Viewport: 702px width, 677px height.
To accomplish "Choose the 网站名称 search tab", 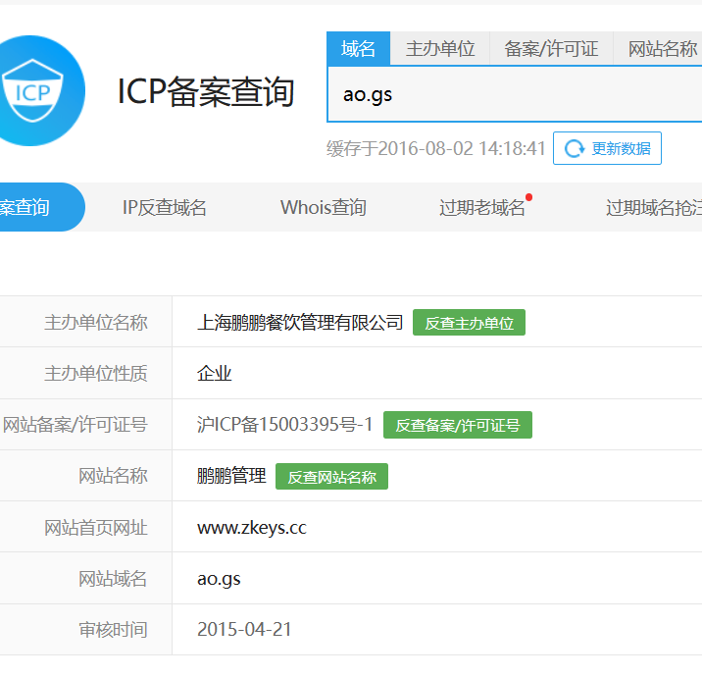I will 662,48.
